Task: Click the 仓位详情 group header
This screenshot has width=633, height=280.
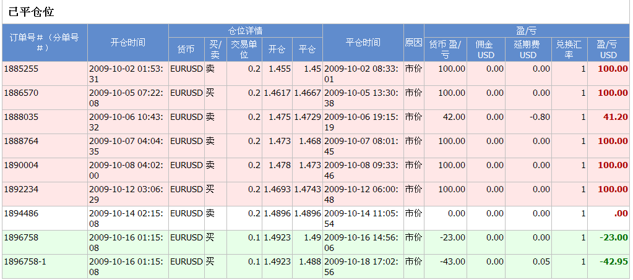Action: tap(245, 30)
